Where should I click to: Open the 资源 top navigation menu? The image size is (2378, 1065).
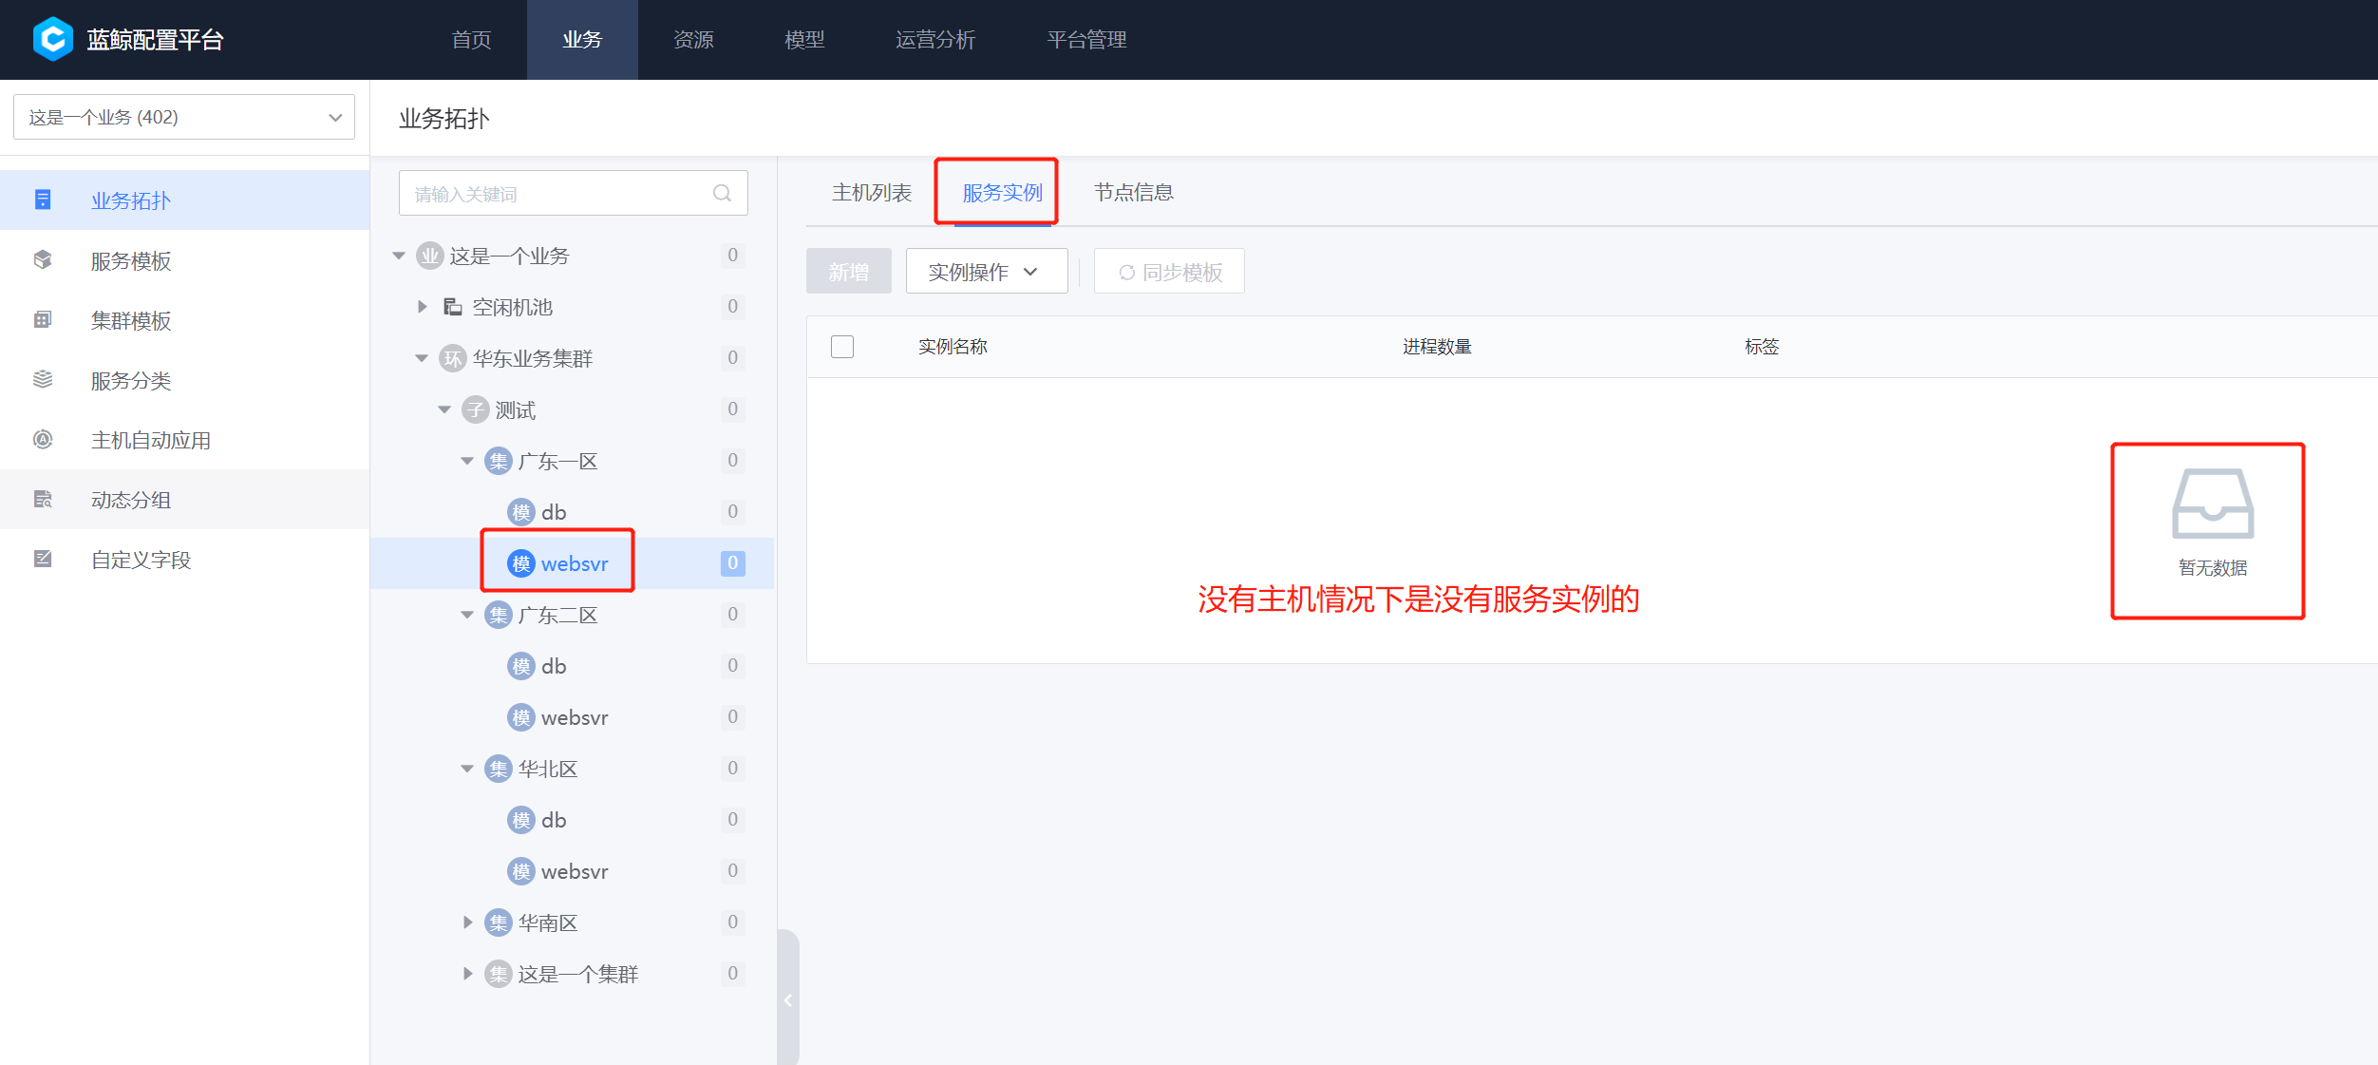[693, 39]
